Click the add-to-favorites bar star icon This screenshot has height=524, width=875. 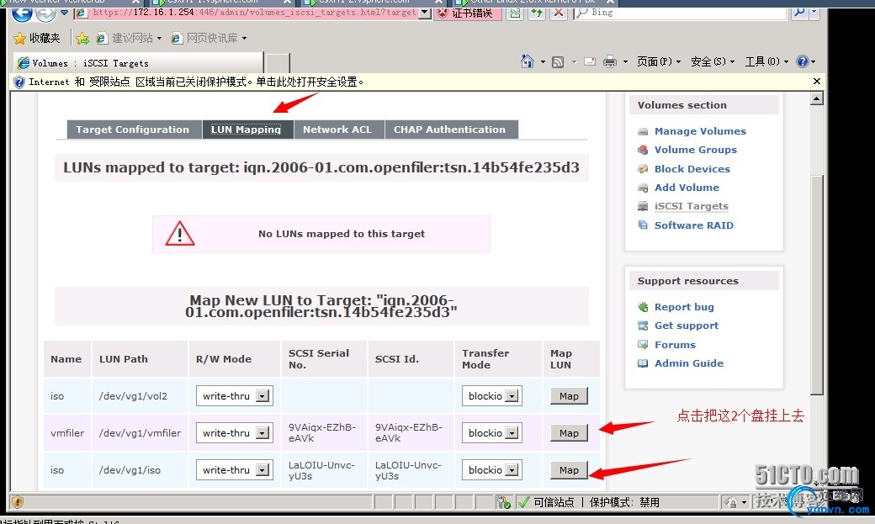tap(82, 38)
